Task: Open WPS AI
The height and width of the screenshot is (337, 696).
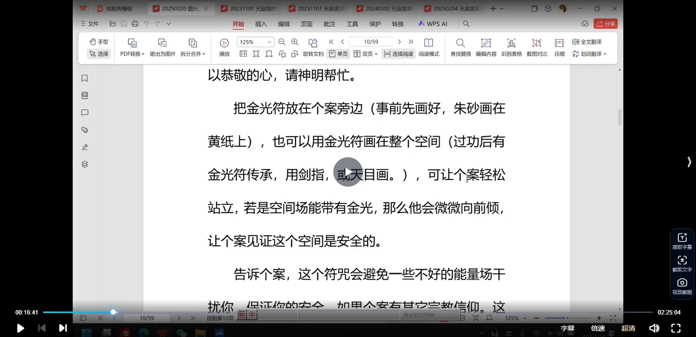Action: [x=433, y=24]
